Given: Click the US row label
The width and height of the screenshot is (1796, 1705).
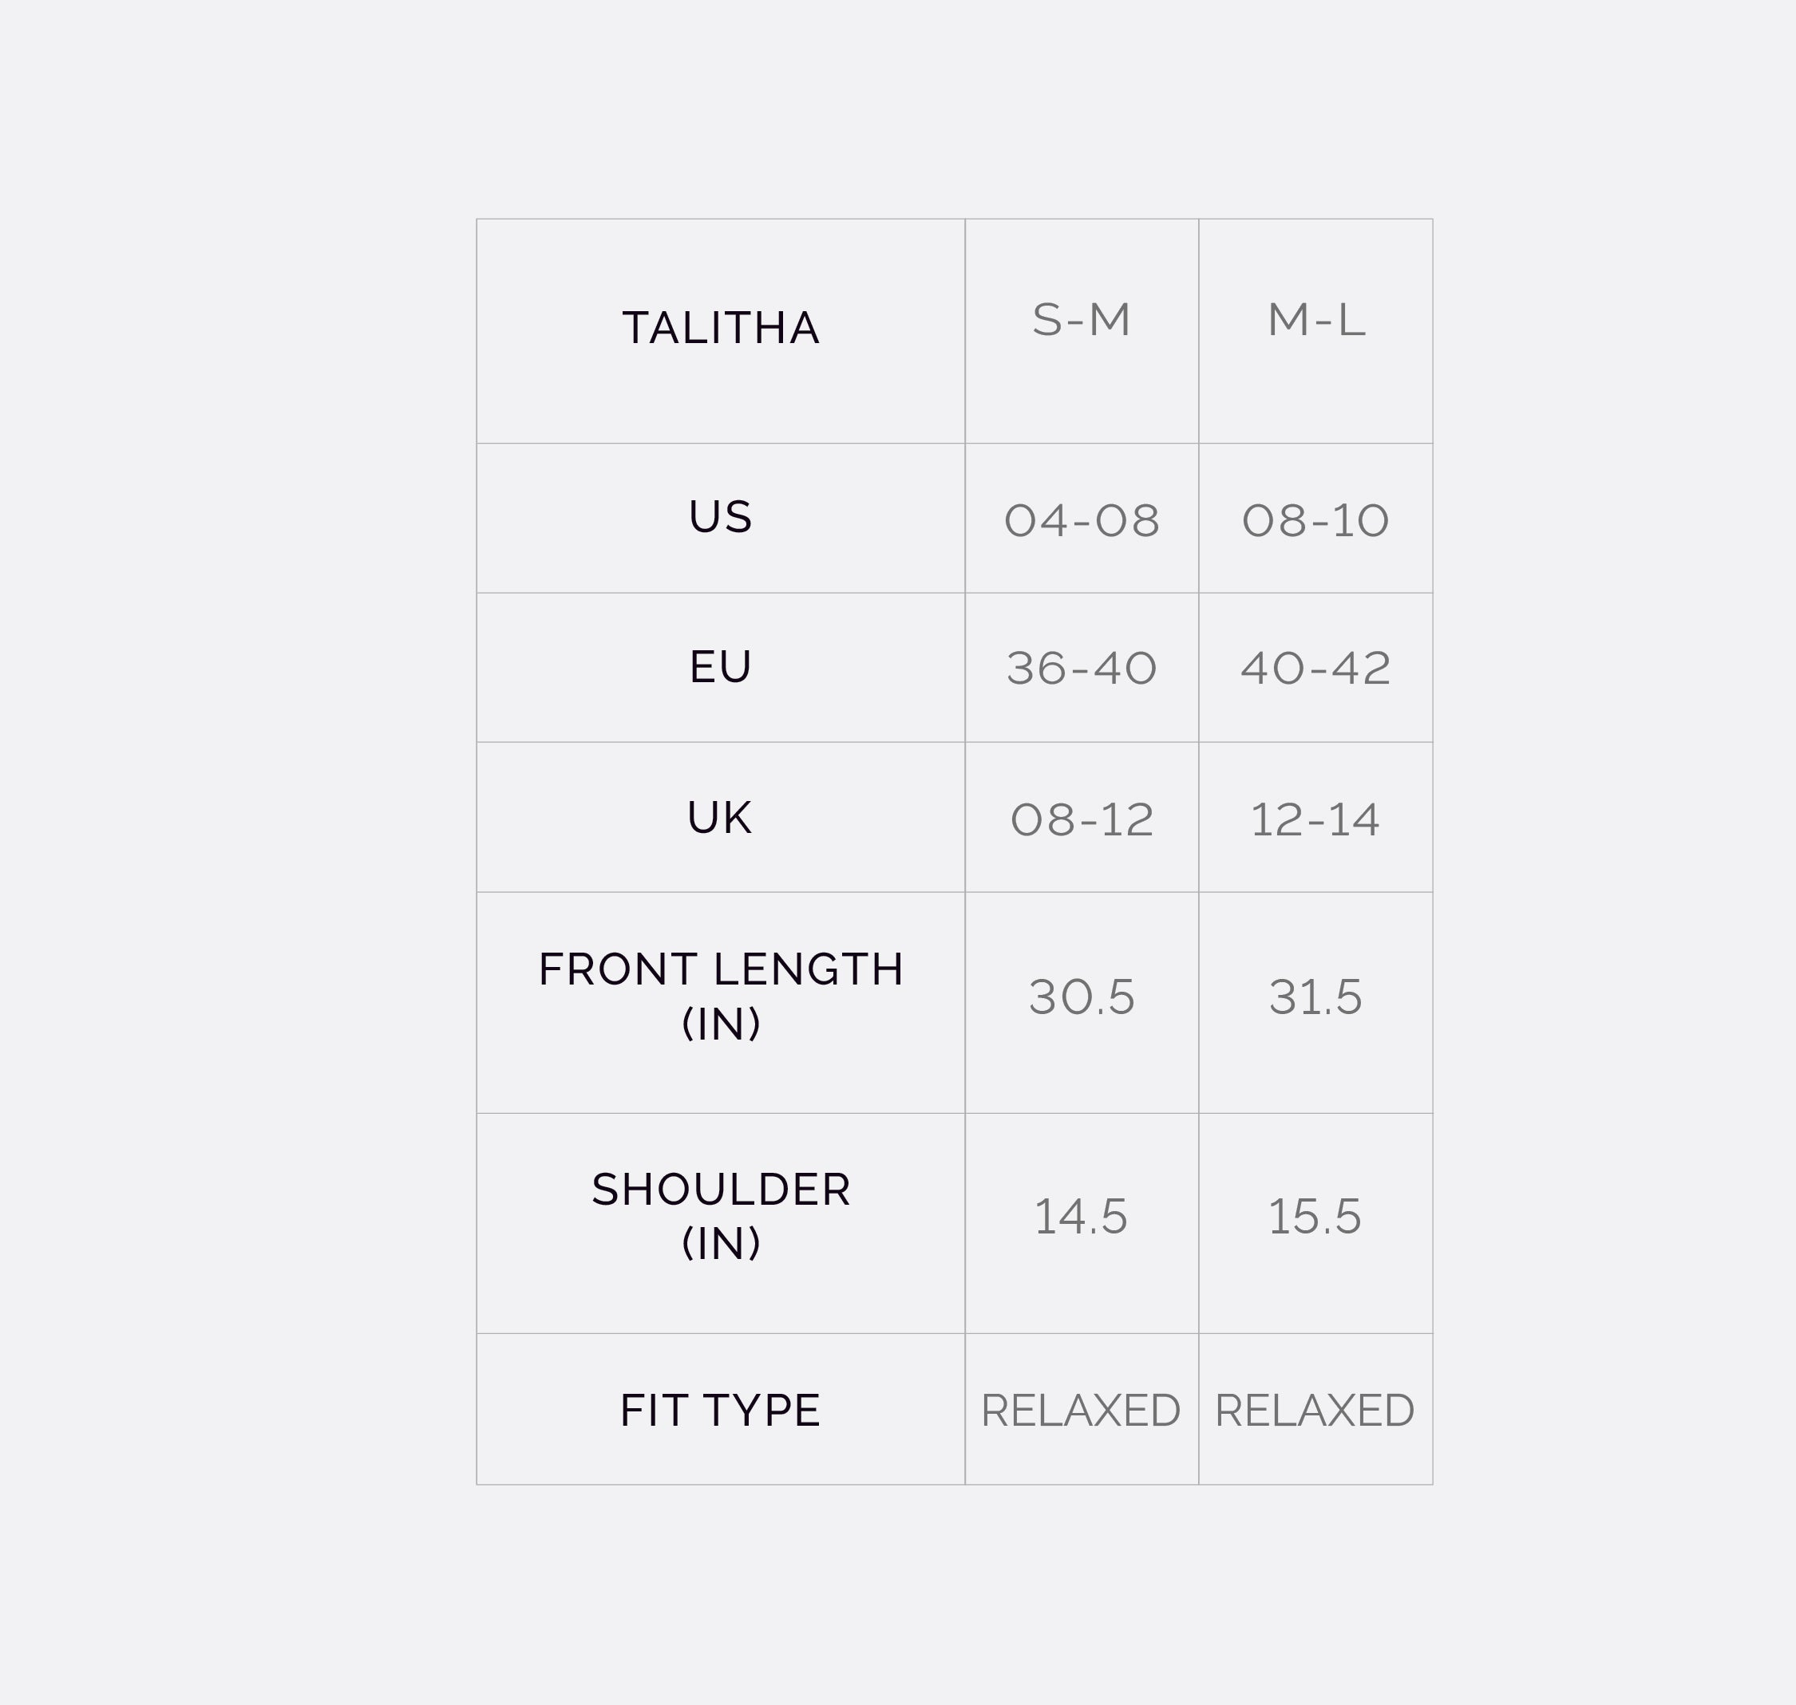Looking at the screenshot, I should click(720, 517).
